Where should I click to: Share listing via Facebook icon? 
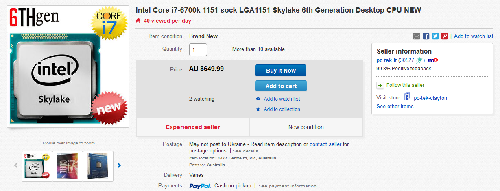click(x=426, y=36)
